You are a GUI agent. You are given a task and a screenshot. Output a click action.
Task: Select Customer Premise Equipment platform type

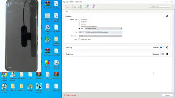pos(79,26)
